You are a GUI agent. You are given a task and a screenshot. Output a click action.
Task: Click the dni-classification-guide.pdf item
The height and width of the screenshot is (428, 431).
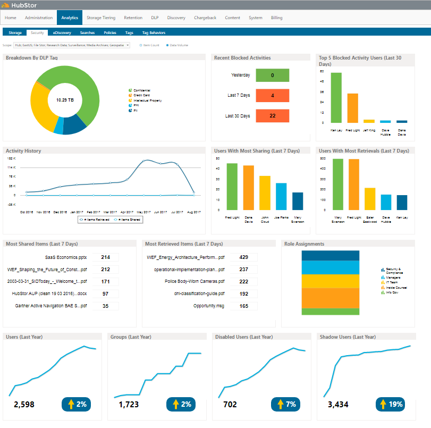pos(199,293)
